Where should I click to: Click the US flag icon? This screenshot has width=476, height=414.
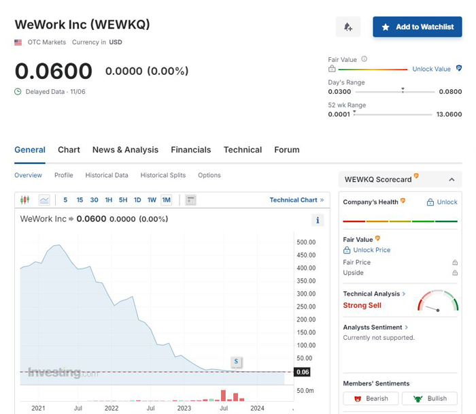(18, 42)
